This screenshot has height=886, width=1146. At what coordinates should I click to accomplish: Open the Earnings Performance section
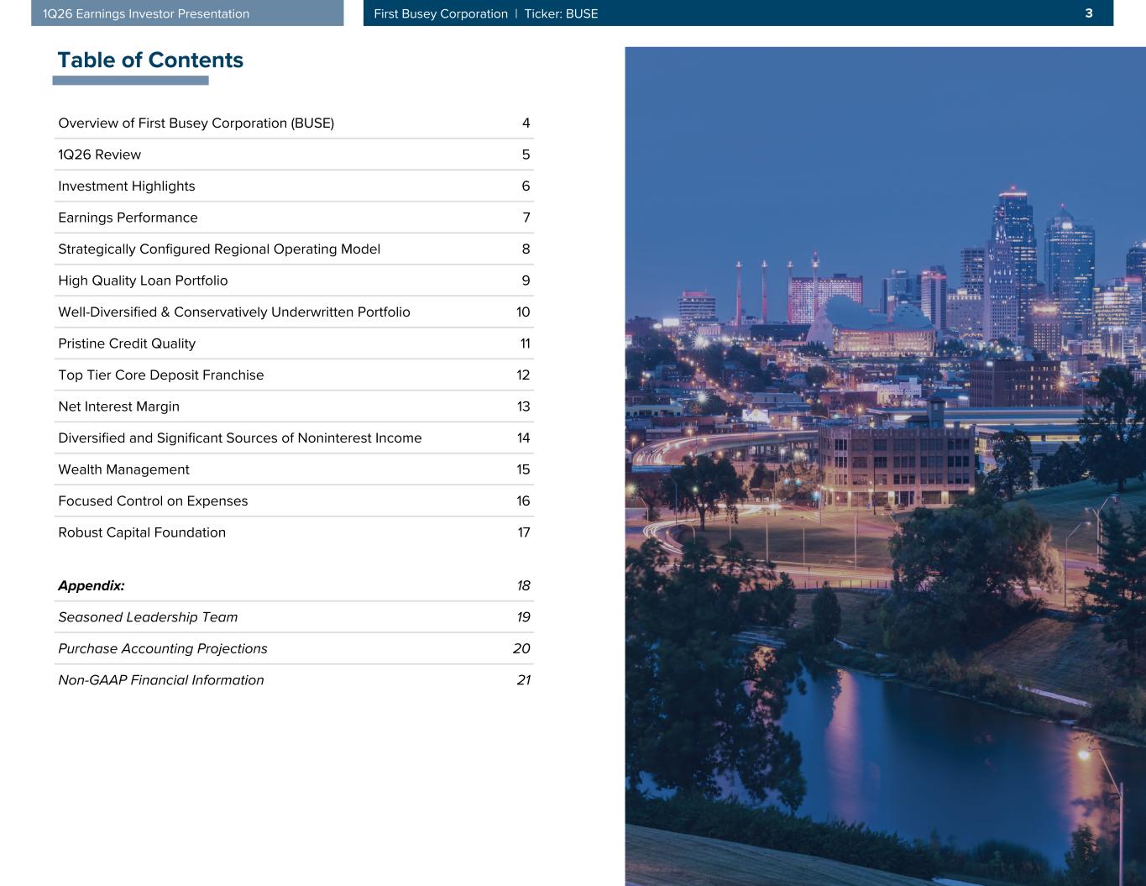click(128, 218)
